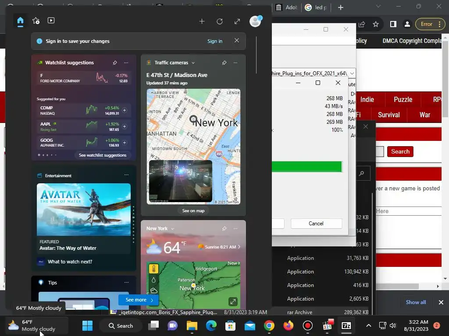Cancel the 7-Zip extraction dialog
449x336 pixels.
click(x=316, y=224)
